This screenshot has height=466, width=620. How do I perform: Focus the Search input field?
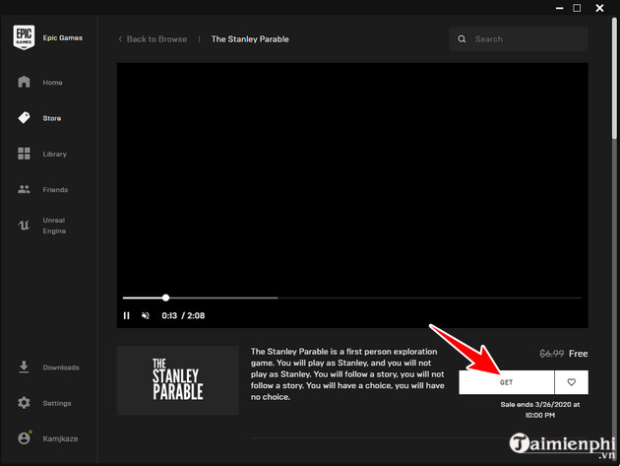coord(519,38)
